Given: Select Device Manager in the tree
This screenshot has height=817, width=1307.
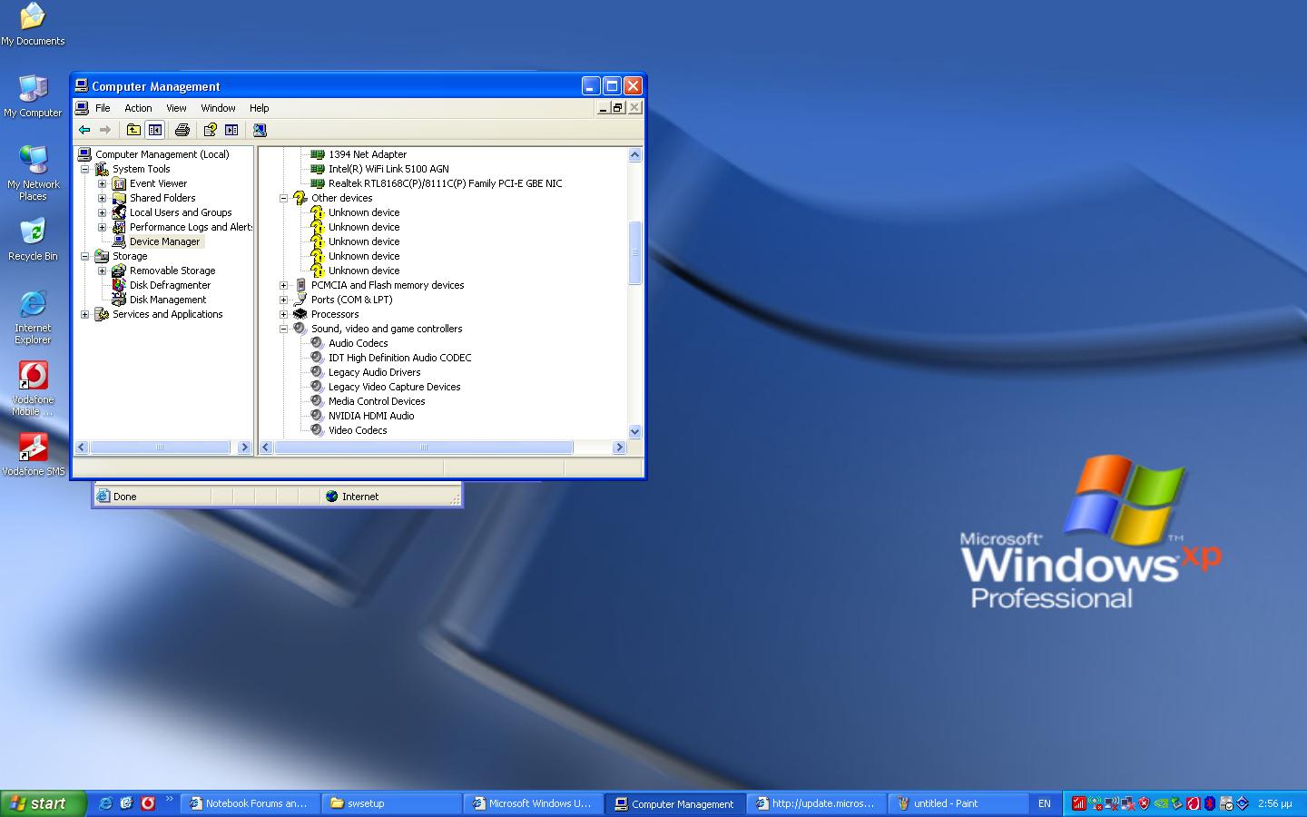Looking at the screenshot, I should click(164, 241).
